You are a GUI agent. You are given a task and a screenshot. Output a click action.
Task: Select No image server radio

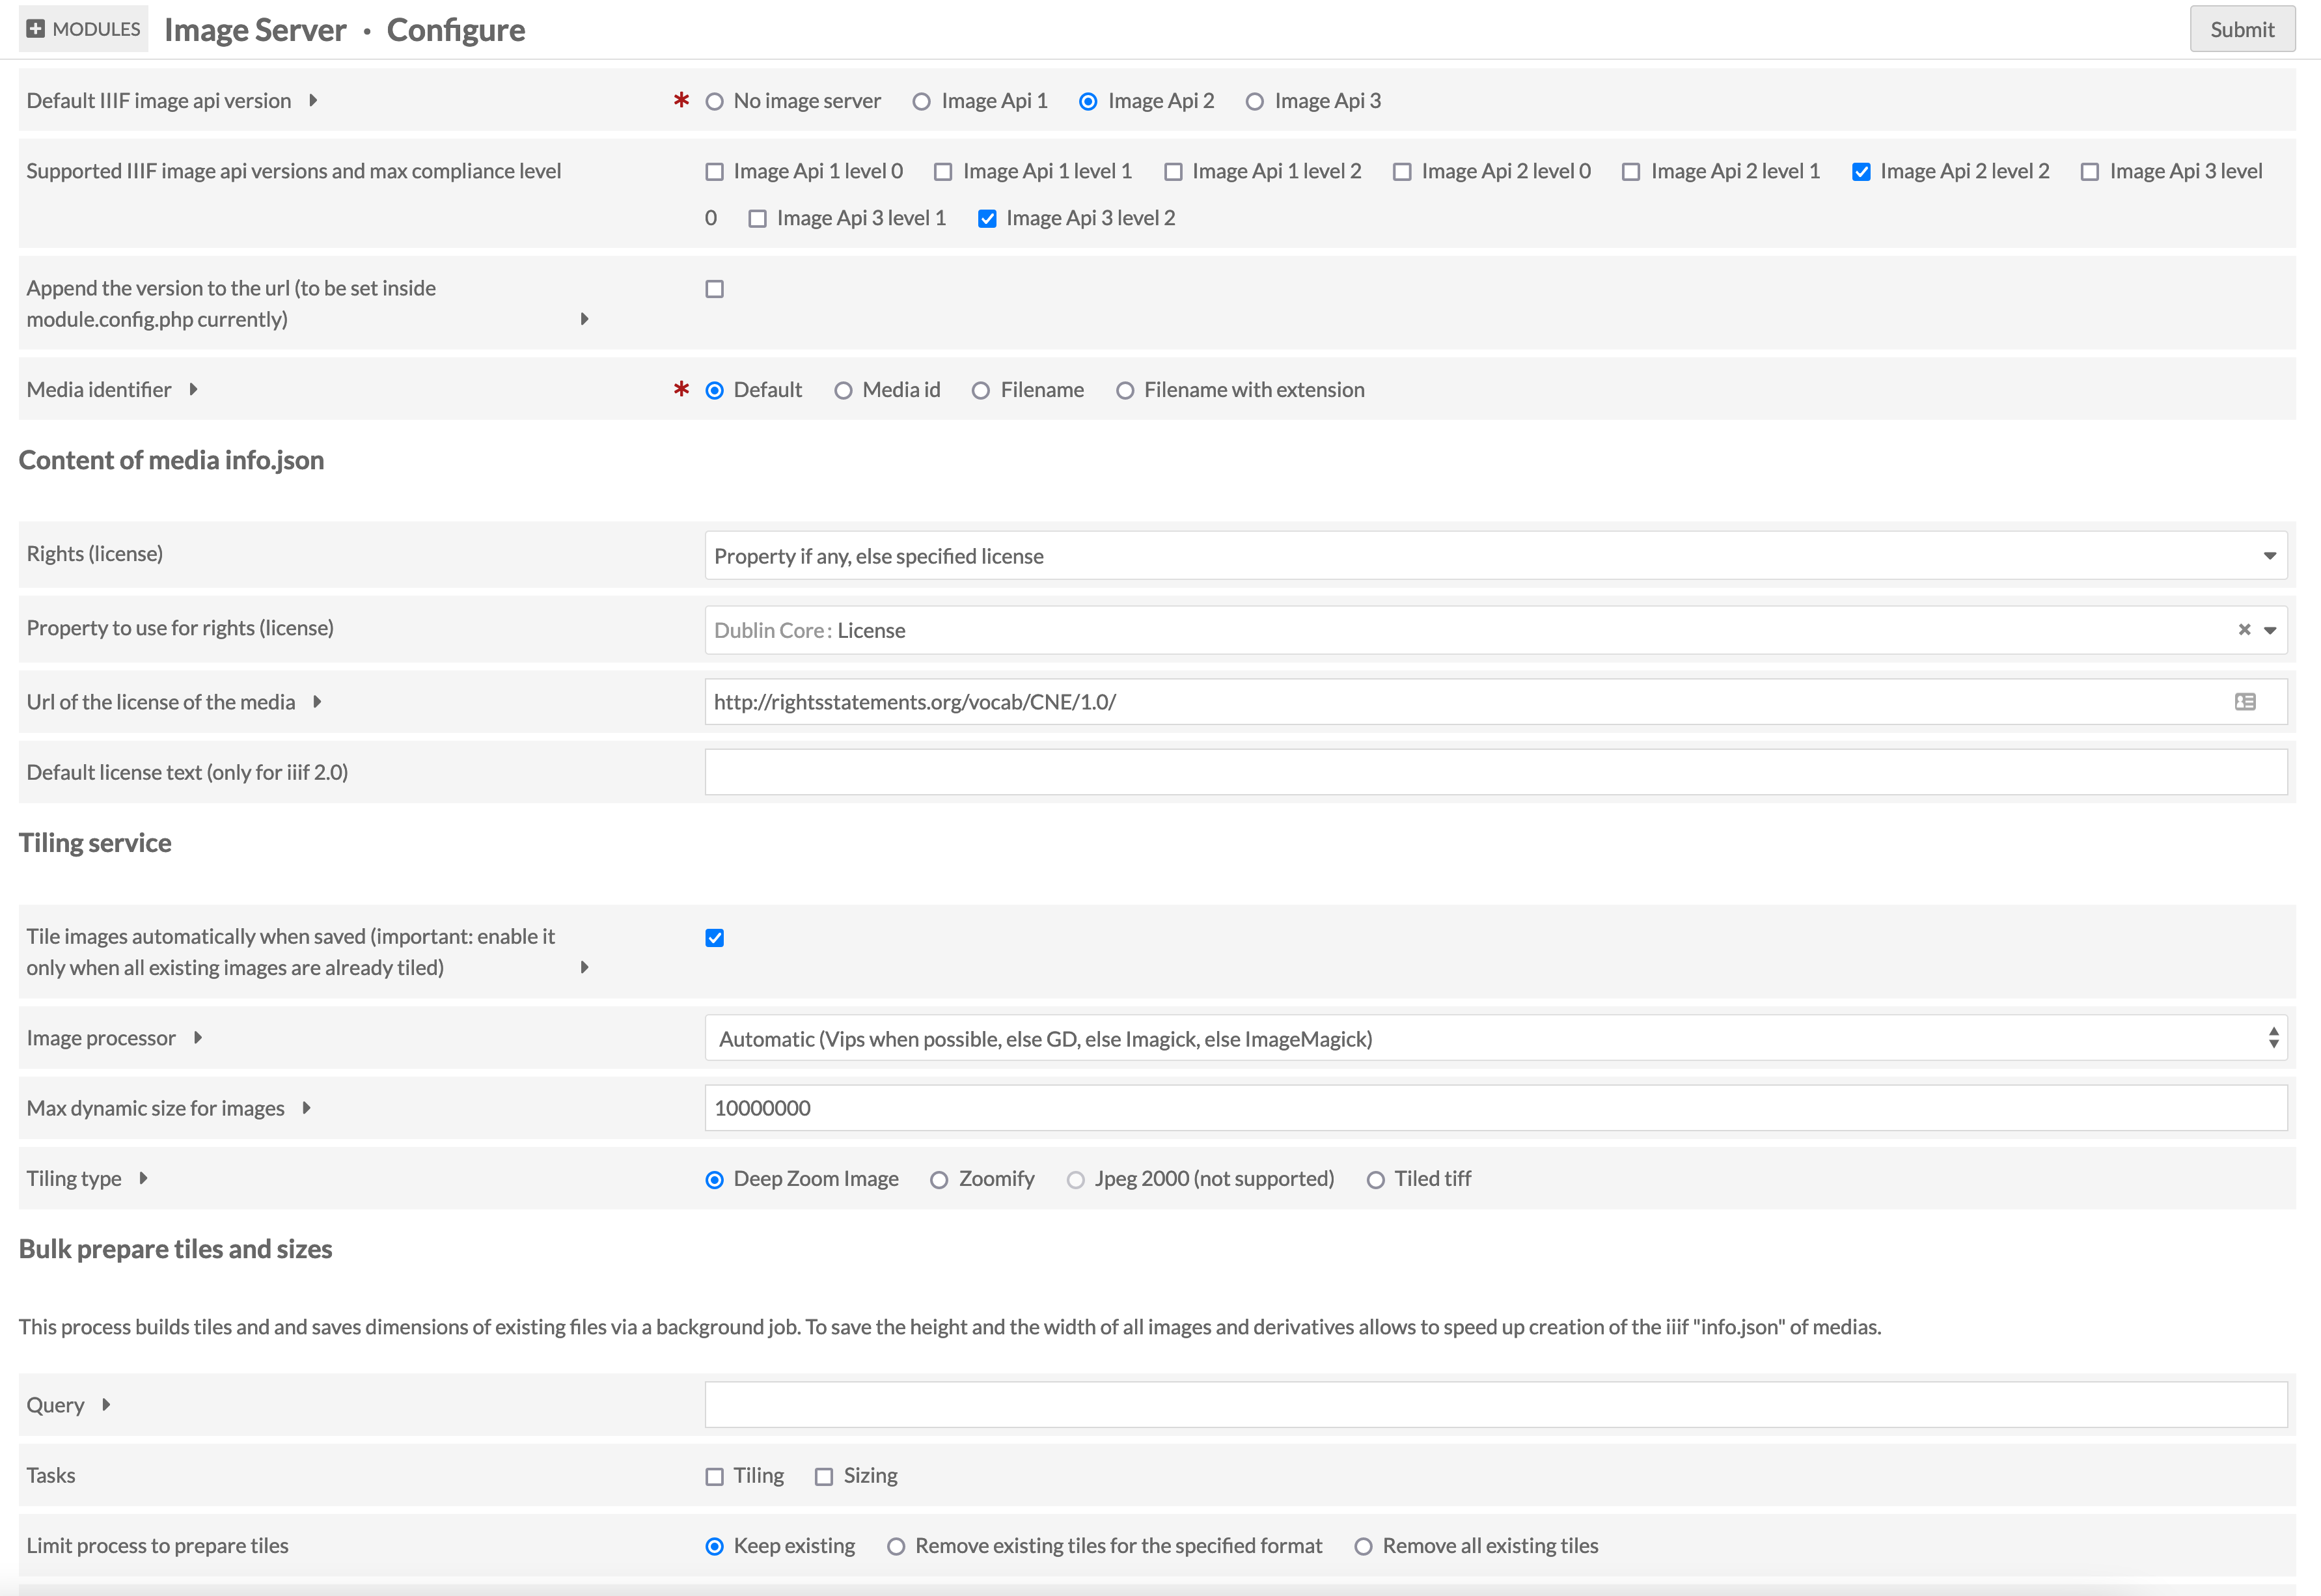[x=714, y=102]
